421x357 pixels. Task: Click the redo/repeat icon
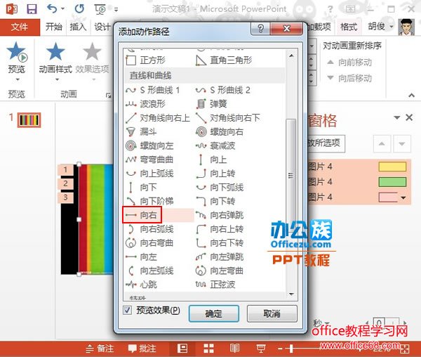tap(79, 9)
